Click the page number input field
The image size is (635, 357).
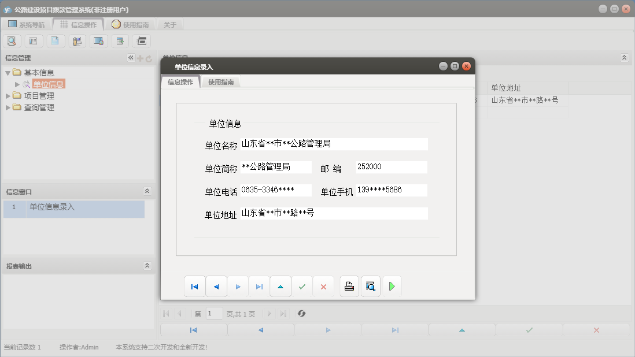214,314
